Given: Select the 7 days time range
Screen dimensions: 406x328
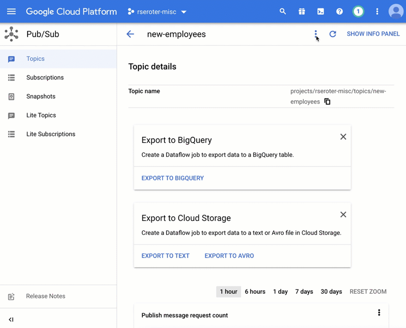Looking at the screenshot, I should coord(304,292).
